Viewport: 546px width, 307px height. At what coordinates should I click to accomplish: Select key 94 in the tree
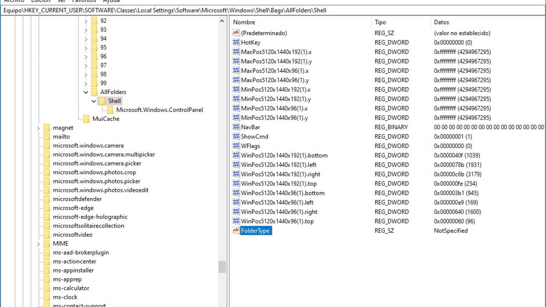(103, 39)
